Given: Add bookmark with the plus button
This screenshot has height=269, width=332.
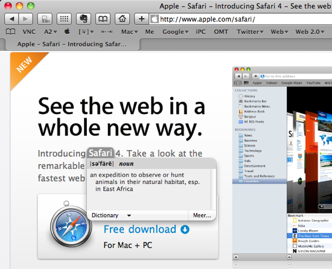Looking at the screenshot, I should [x=142, y=19].
